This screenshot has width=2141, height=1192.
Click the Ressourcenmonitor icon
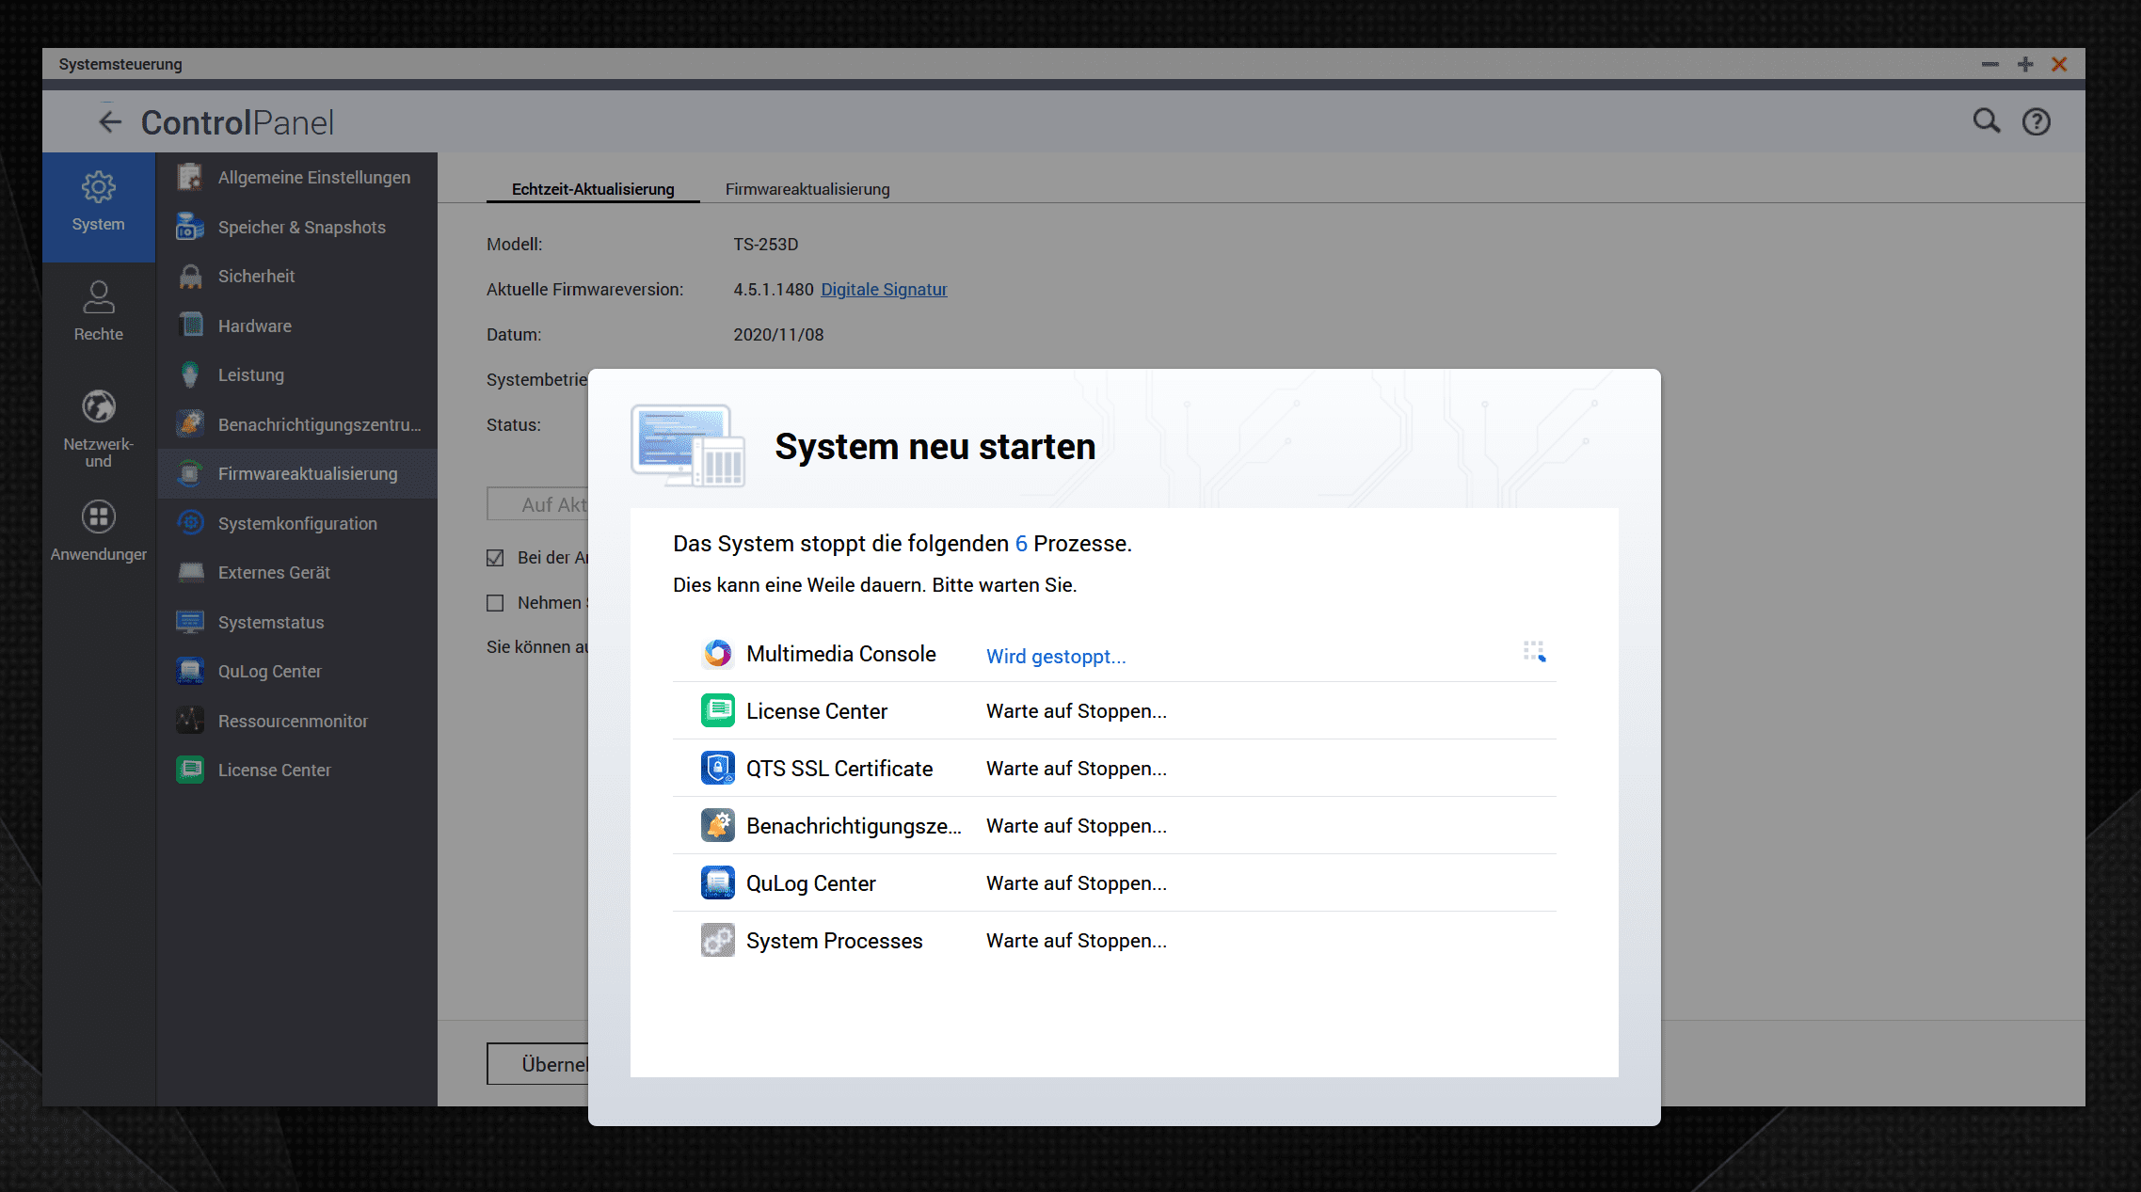190,721
